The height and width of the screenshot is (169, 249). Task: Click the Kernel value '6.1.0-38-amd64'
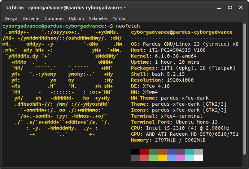pyautogui.click(x=176, y=56)
